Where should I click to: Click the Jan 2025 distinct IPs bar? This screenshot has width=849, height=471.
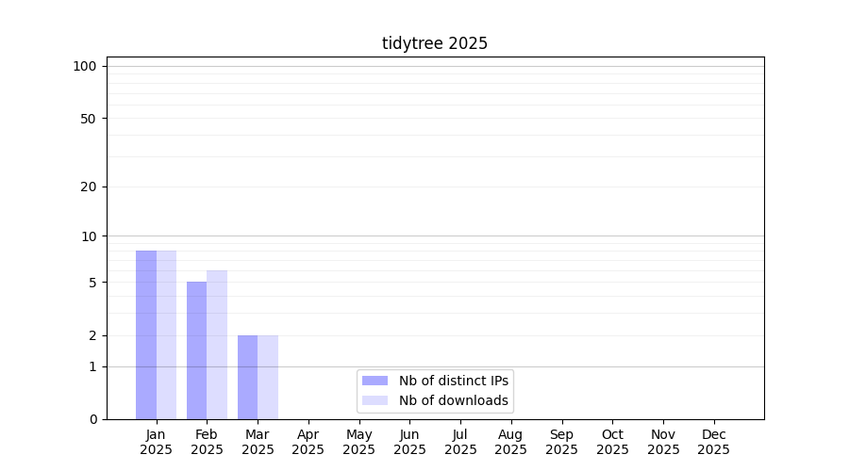pyautogui.click(x=146, y=334)
